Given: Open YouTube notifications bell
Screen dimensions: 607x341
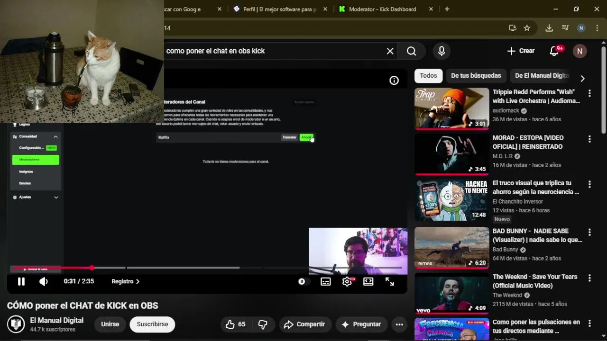Looking at the screenshot, I should point(554,51).
